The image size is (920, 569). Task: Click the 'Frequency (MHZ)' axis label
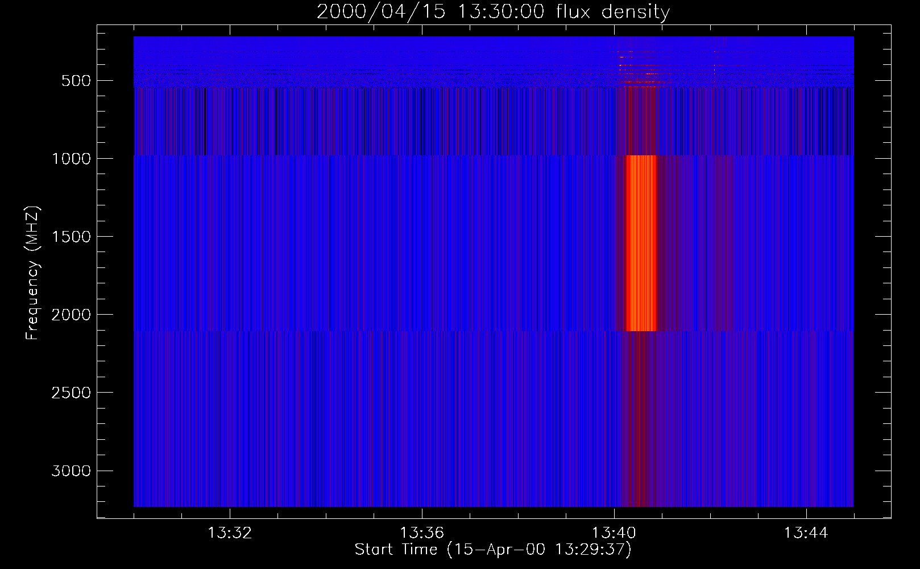pyautogui.click(x=32, y=273)
